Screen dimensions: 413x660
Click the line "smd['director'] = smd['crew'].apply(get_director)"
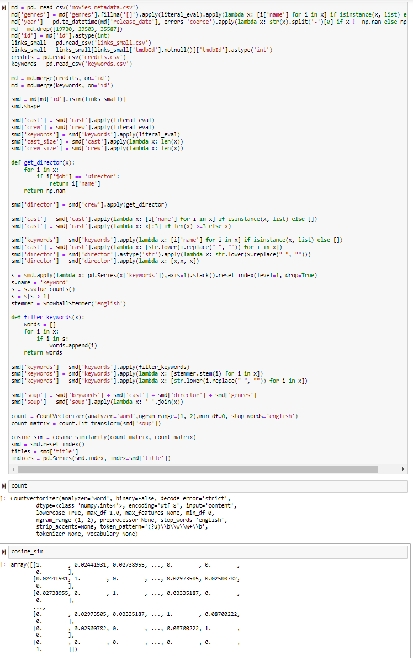click(x=89, y=204)
